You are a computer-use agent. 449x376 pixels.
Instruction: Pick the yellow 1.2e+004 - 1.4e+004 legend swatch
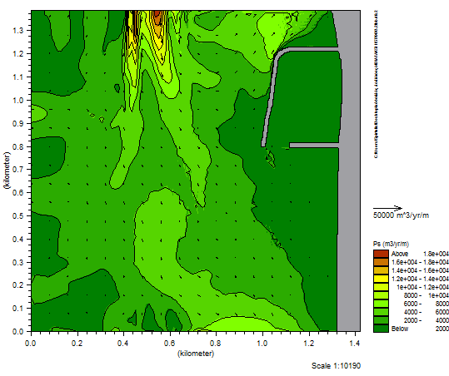tap(381, 279)
